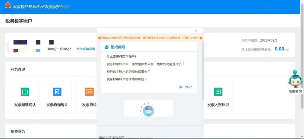
Task: Click the police officer avatar image
Action: [x=148, y=110]
